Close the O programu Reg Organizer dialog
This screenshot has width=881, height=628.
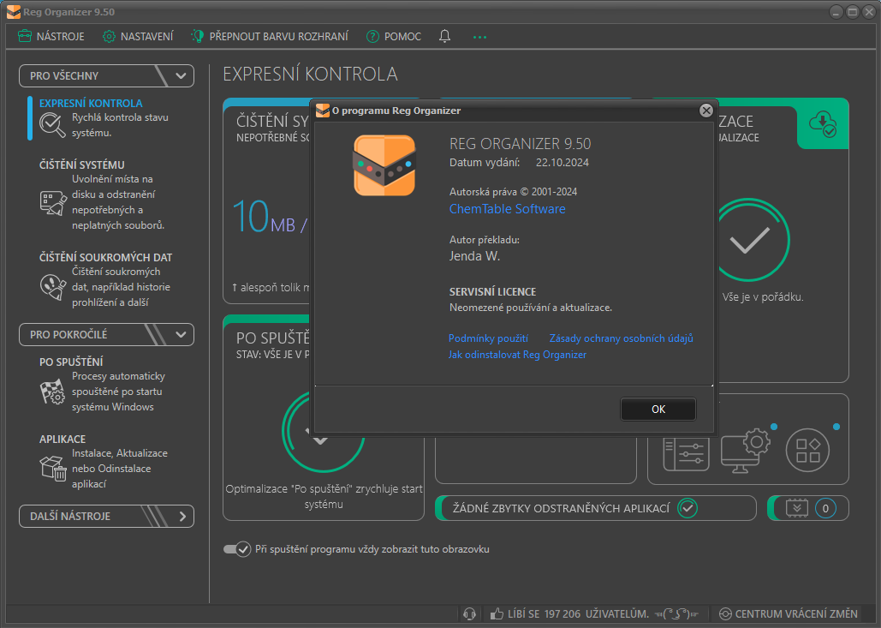705,111
